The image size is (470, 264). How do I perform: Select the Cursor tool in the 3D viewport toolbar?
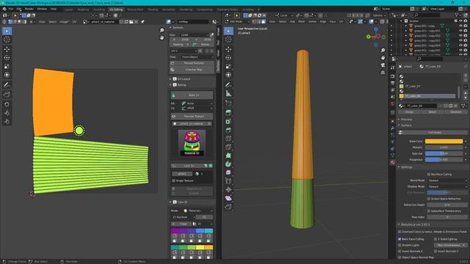[x=228, y=40]
